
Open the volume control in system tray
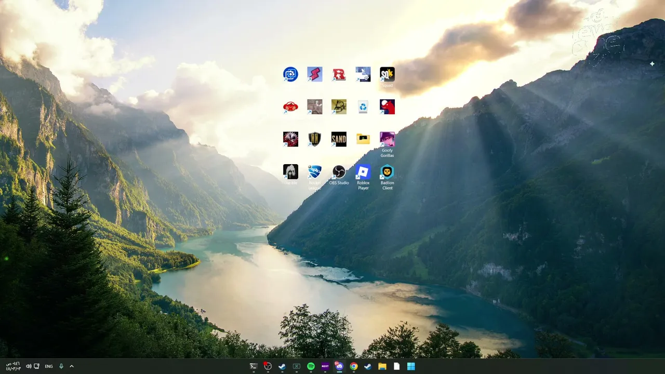coord(29,366)
